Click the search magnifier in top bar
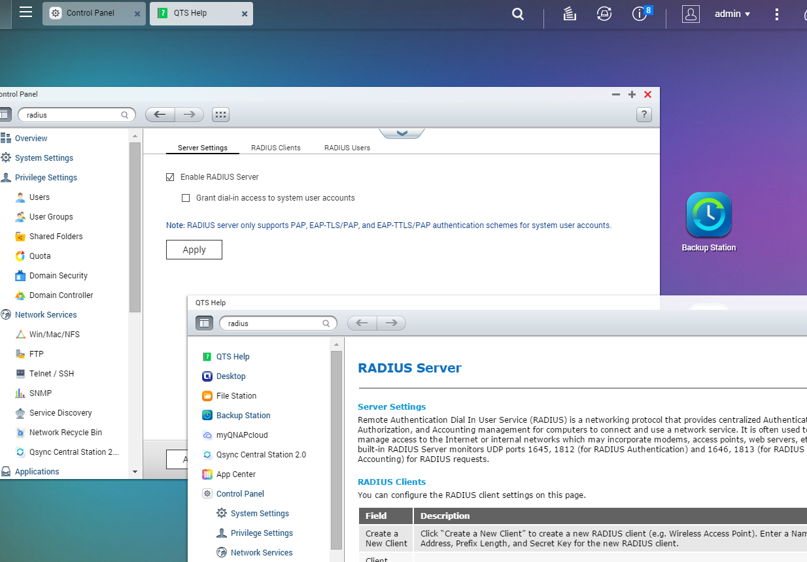The image size is (807, 562). [518, 14]
